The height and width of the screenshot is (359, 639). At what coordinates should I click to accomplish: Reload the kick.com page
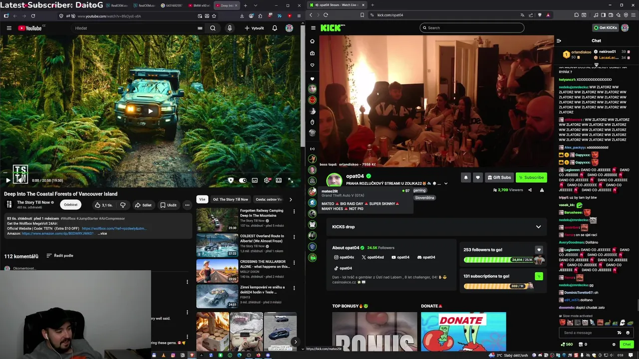click(325, 15)
